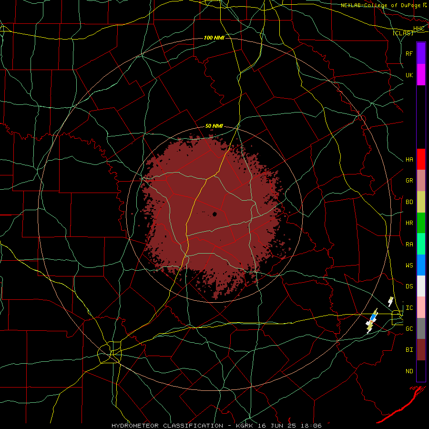
Task: Click the maroon BI legend swatch
Action: point(421,350)
